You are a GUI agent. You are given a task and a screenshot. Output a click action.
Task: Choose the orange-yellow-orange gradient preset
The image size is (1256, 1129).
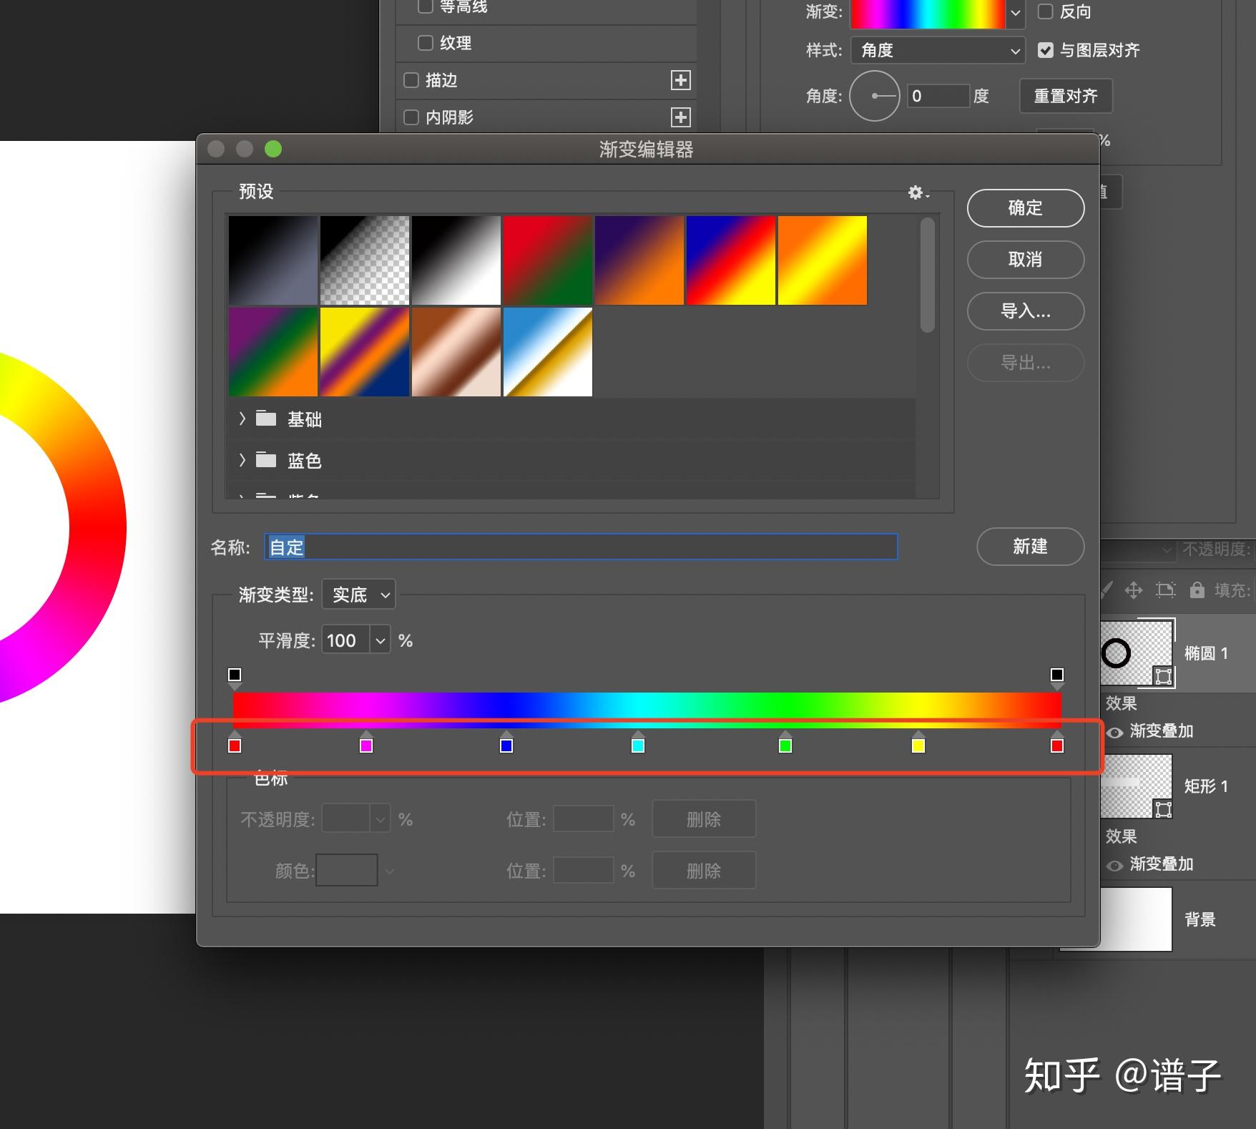tap(823, 260)
